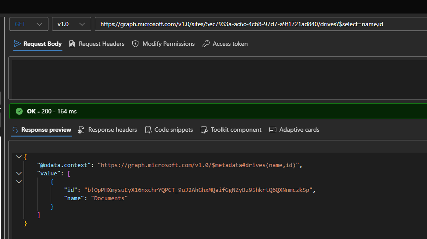The width and height of the screenshot is (427, 239).
Task: Open the v1.0 API version dropdown
Action: click(x=71, y=24)
